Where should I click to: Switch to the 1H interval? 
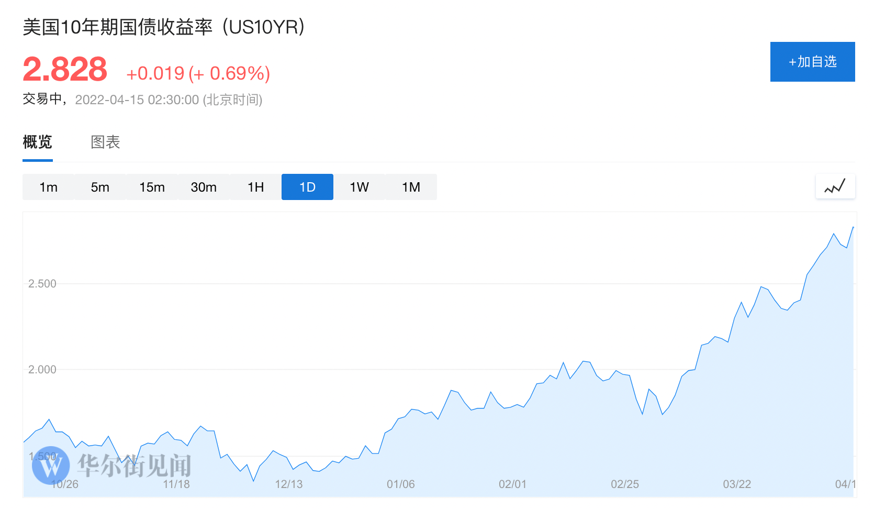pyautogui.click(x=255, y=187)
